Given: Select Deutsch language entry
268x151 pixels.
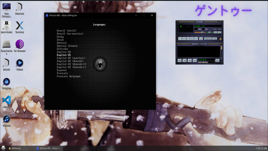Looking at the screenshot, I should click(x=62, y=43).
